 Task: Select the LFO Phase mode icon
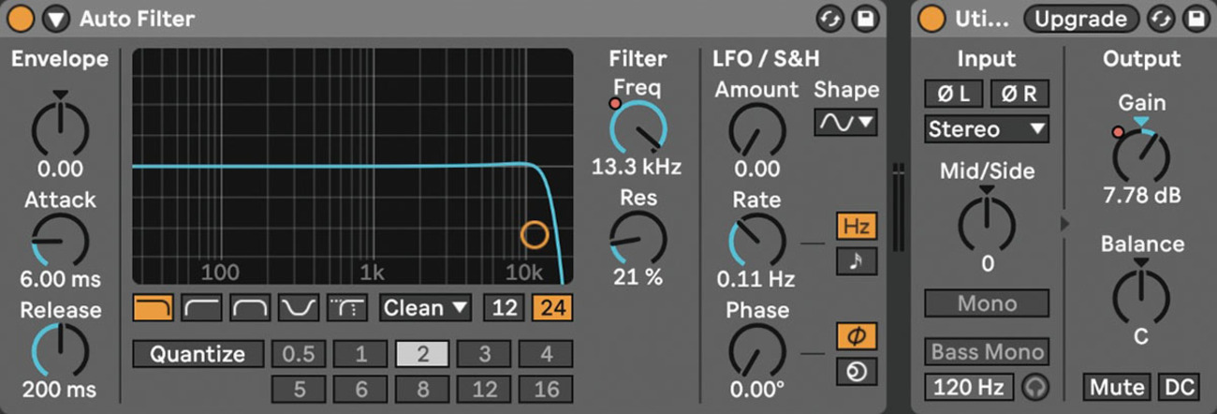(x=856, y=336)
